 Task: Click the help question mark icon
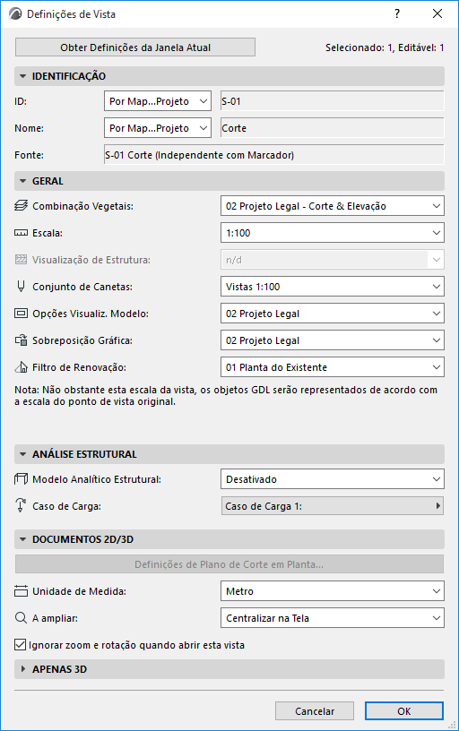pos(397,13)
